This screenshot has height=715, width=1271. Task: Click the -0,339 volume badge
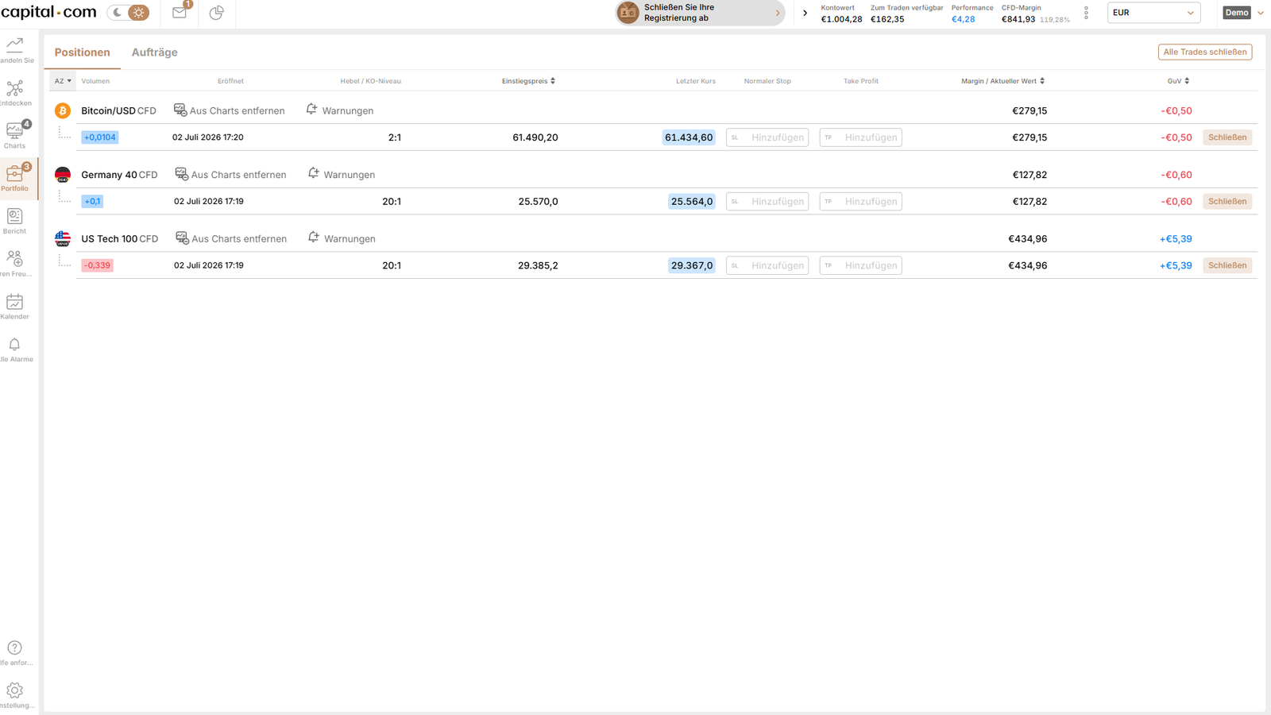point(97,265)
